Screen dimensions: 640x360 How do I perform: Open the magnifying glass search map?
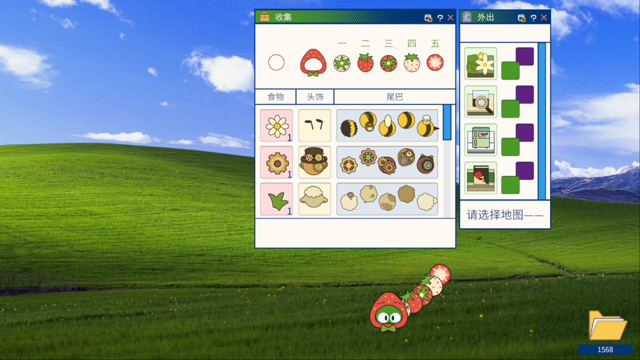tap(481, 102)
